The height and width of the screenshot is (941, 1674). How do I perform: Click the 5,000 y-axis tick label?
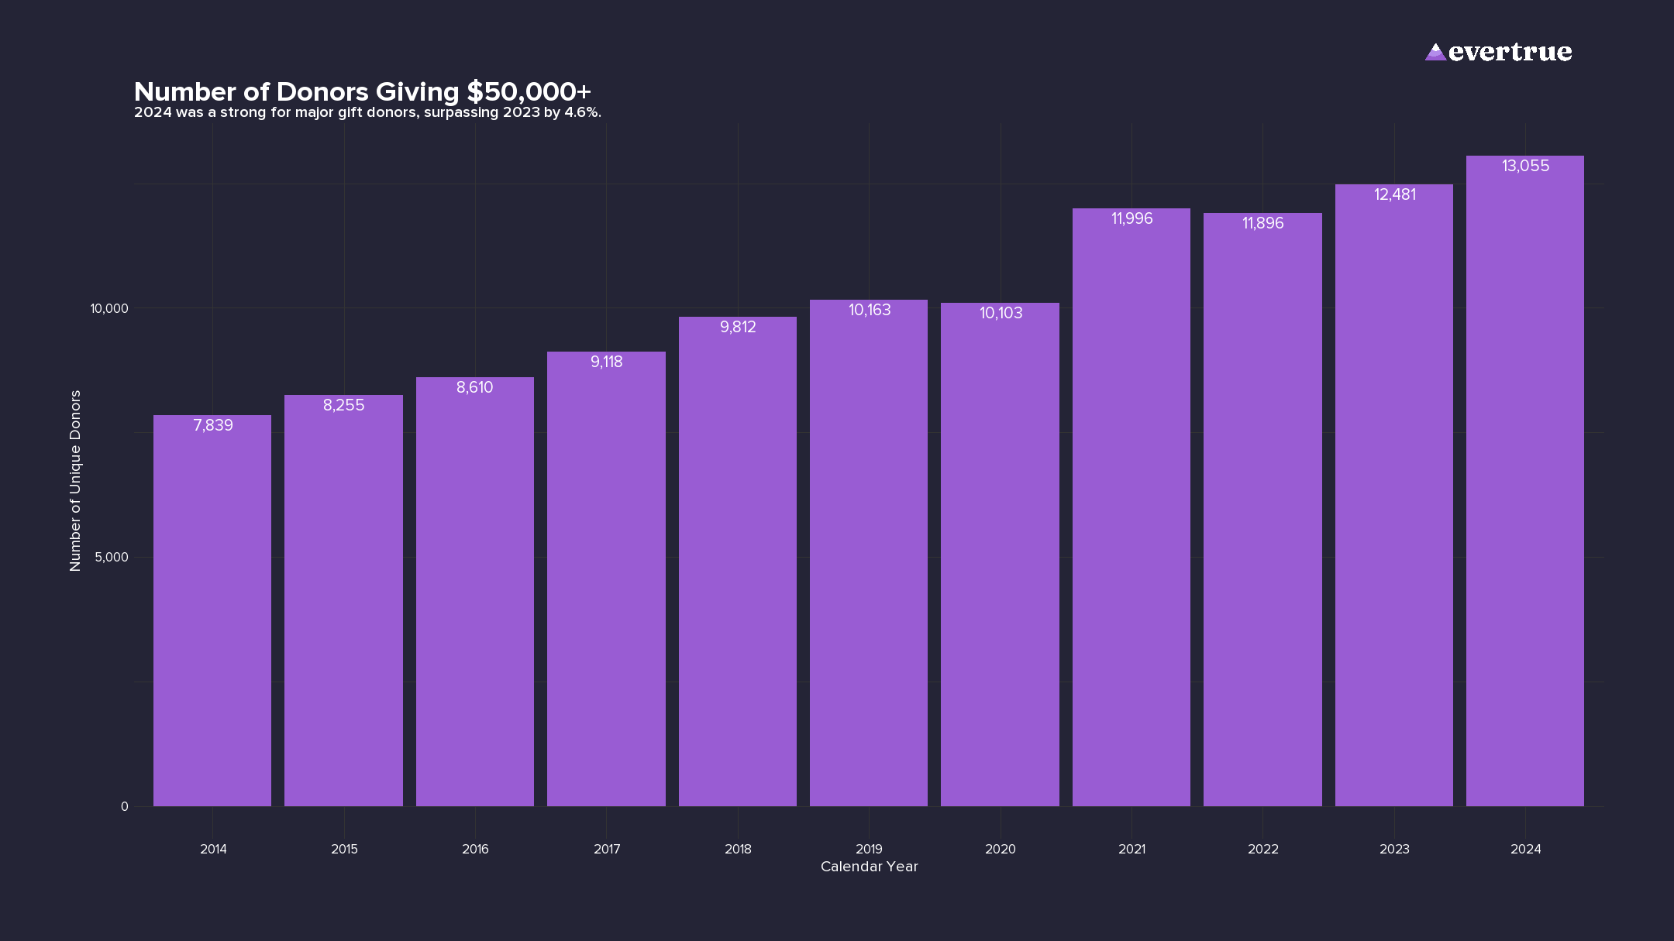click(x=111, y=557)
